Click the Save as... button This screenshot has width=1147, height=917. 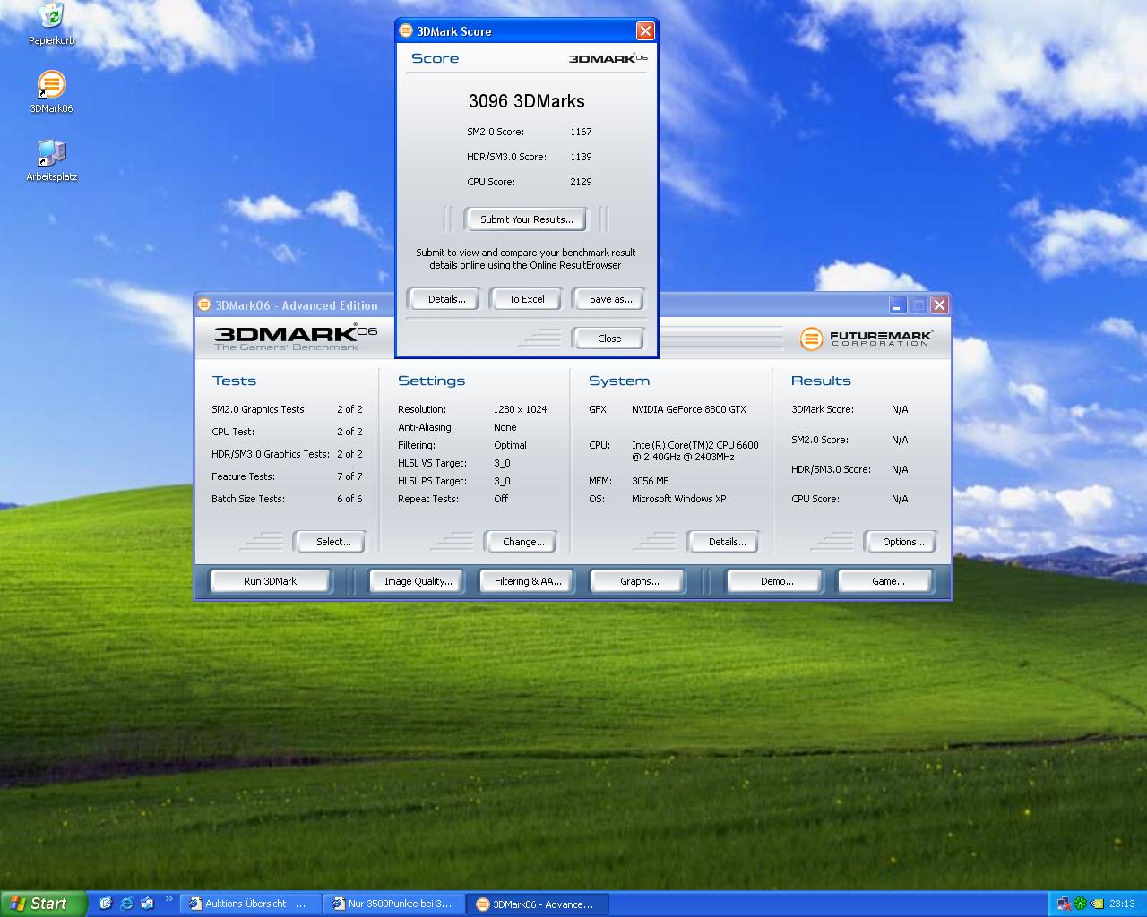[x=610, y=299]
